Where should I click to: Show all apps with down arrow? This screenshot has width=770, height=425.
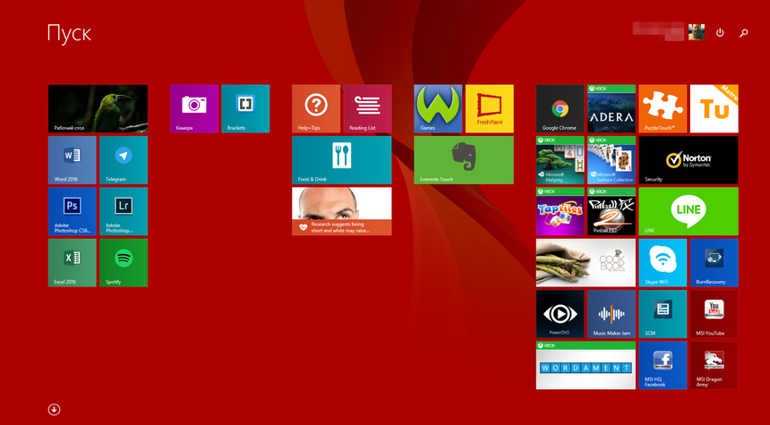click(54, 409)
